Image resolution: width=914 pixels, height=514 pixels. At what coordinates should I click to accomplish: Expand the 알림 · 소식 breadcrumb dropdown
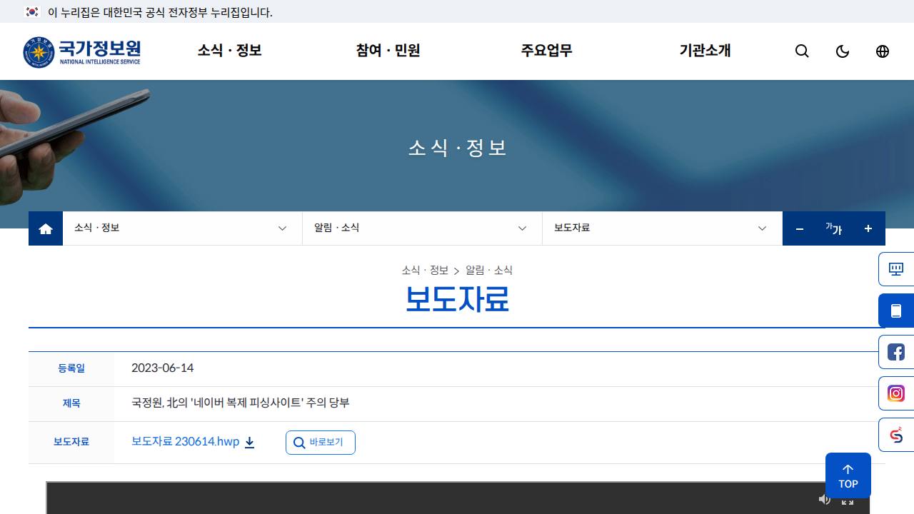coord(423,228)
